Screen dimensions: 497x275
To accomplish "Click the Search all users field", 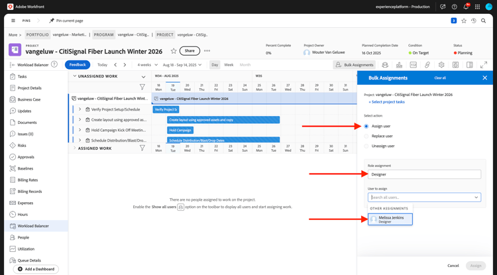I will pyautogui.click(x=424, y=197).
